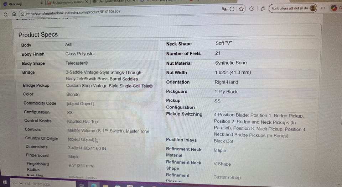Viewport: 342px width, 187px height.
Task: Select the Custom Shop refinement pickups value
Action: coord(227,177)
